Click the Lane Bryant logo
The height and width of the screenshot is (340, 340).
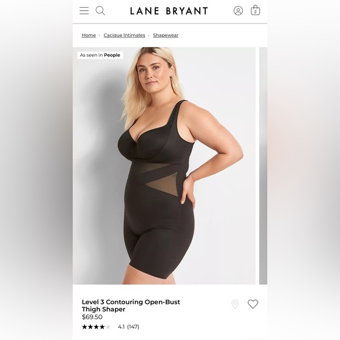pyautogui.click(x=169, y=11)
